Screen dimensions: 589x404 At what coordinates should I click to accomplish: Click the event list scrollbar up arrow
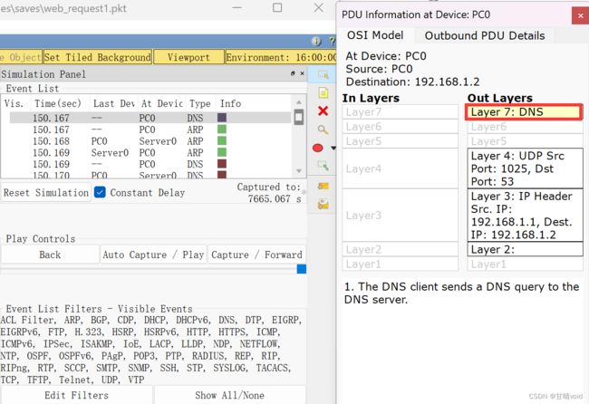(x=299, y=102)
